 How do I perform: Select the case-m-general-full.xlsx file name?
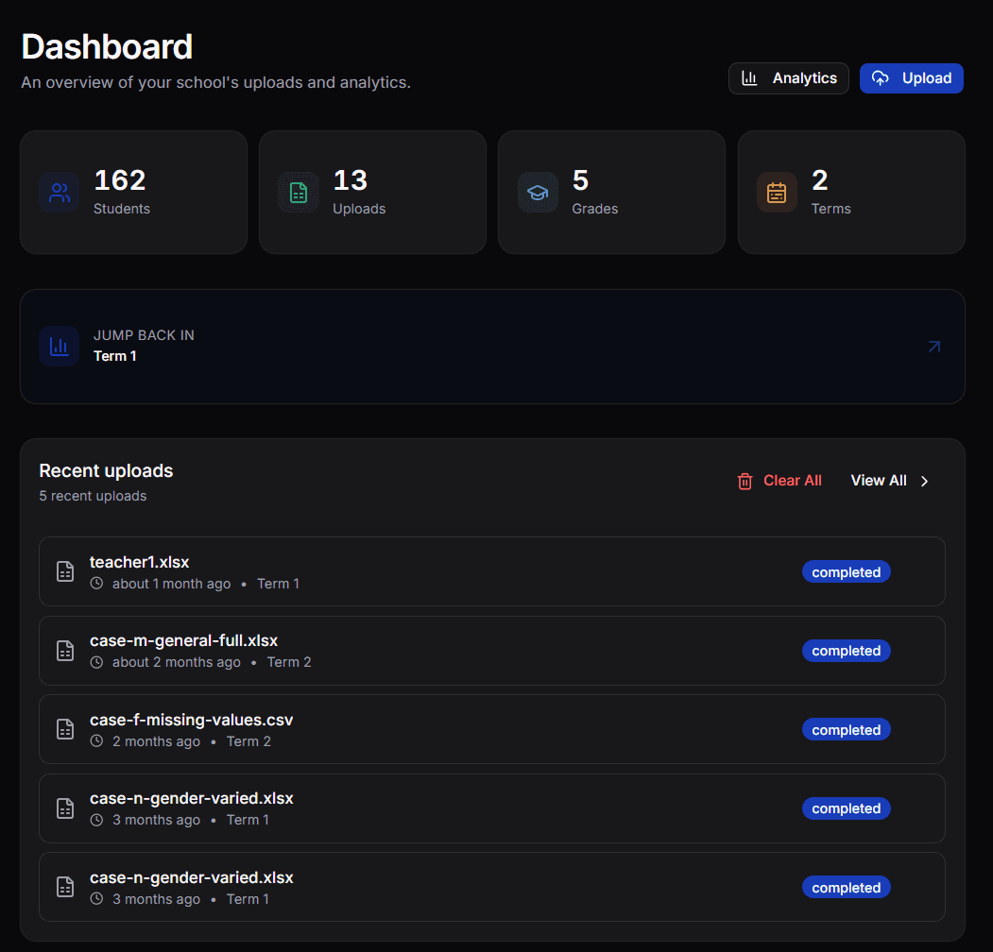(x=183, y=640)
